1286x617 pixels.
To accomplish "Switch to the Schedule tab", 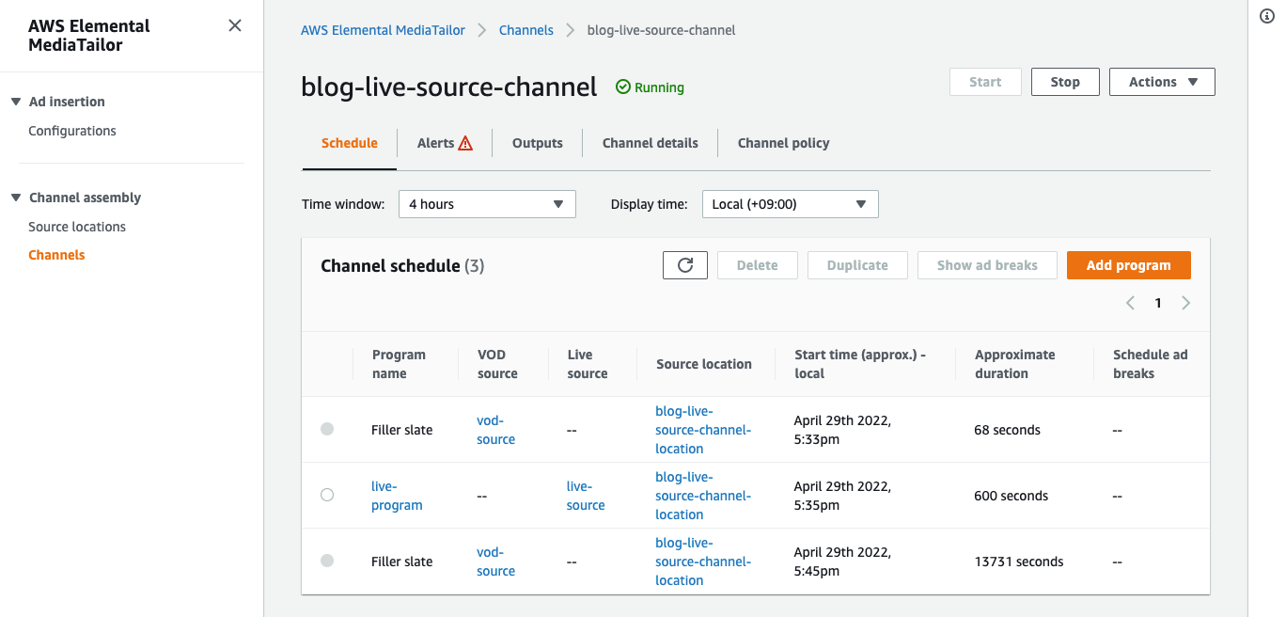I will tap(350, 143).
